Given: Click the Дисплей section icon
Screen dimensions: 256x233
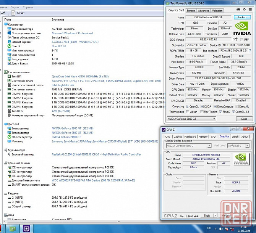Looking at the screenshot, I should (x=6, y=124).
